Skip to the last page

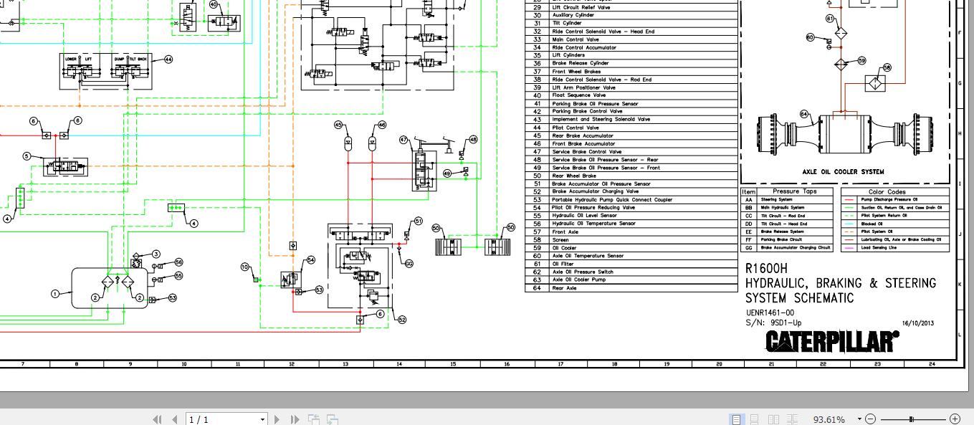295,419
